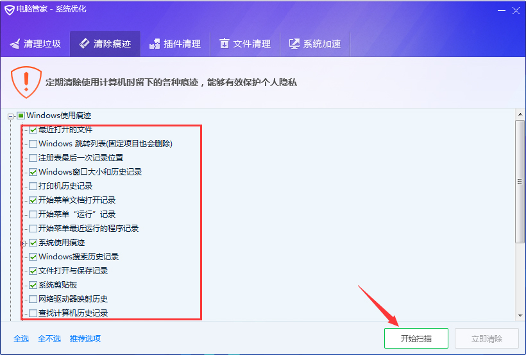Screen dimensions: 526x355
Task: Click the 电脑管家 shield logo in title bar
Action: tap(10, 9)
